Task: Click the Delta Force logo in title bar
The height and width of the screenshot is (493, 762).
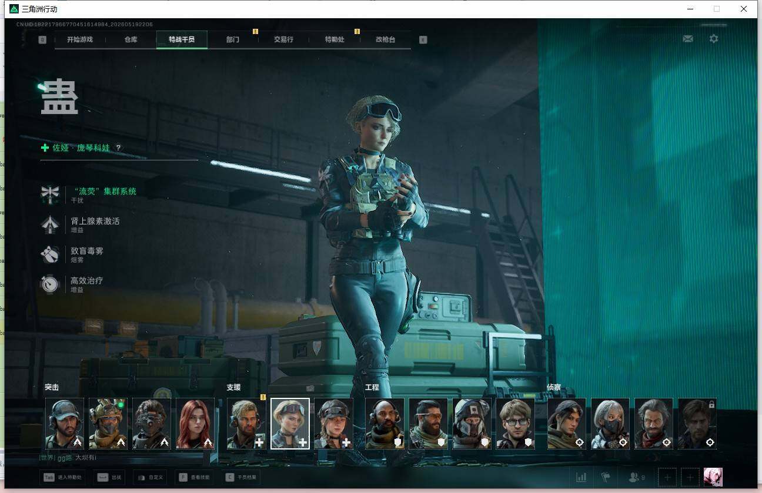Action: (14, 9)
